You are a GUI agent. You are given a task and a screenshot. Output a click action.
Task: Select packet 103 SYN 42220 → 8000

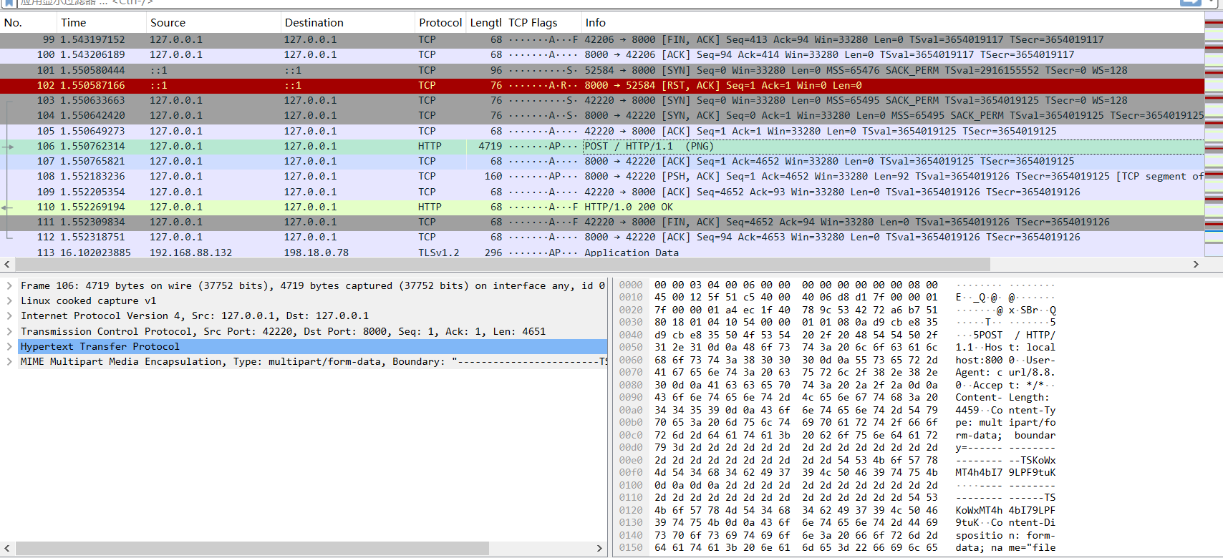click(601, 100)
